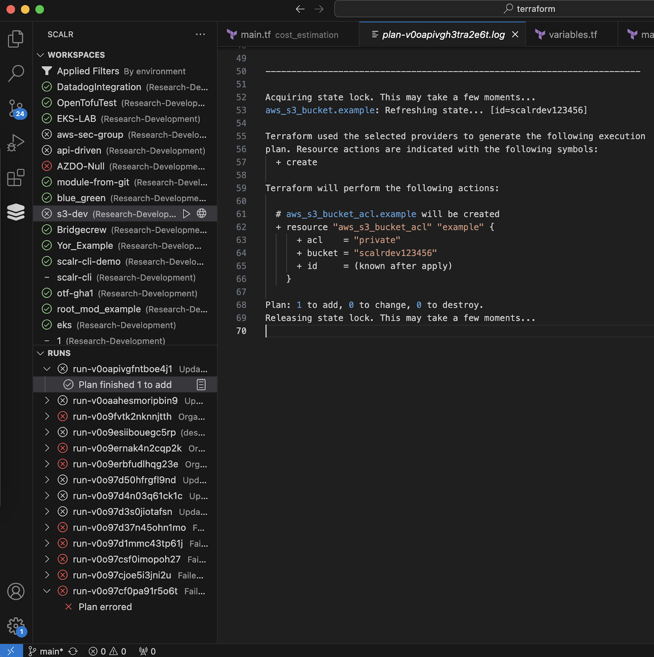Go forward with the navigation arrow
The width and height of the screenshot is (654, 657).
click(x=319, y=9)
